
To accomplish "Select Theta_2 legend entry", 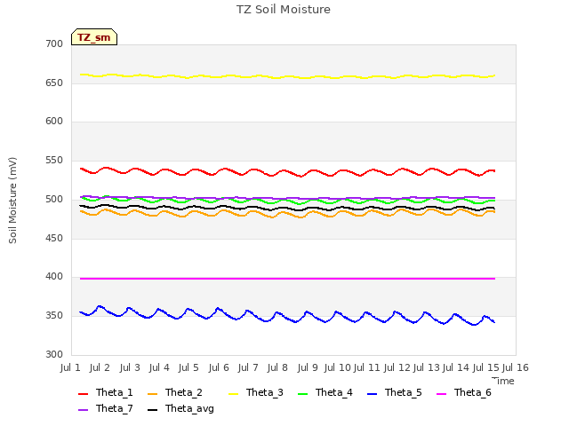I will tap(175, 392).
